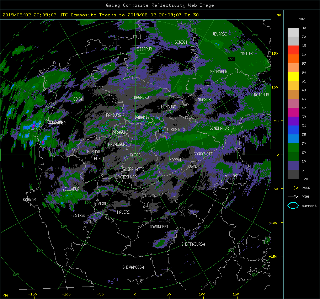Click the yellow 54 dBZ color swatch

[x=293, y=76]
